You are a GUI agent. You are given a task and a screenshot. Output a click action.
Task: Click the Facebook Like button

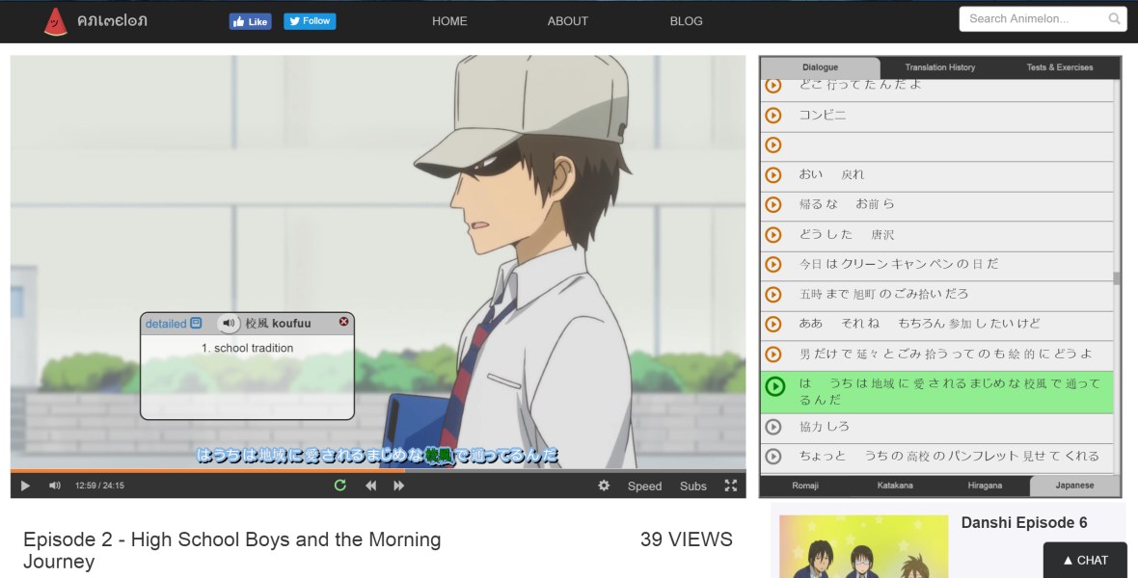[x=250, y=22]
